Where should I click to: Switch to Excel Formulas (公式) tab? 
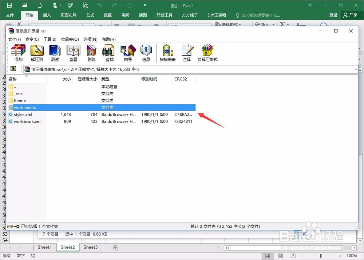[90, 15]
